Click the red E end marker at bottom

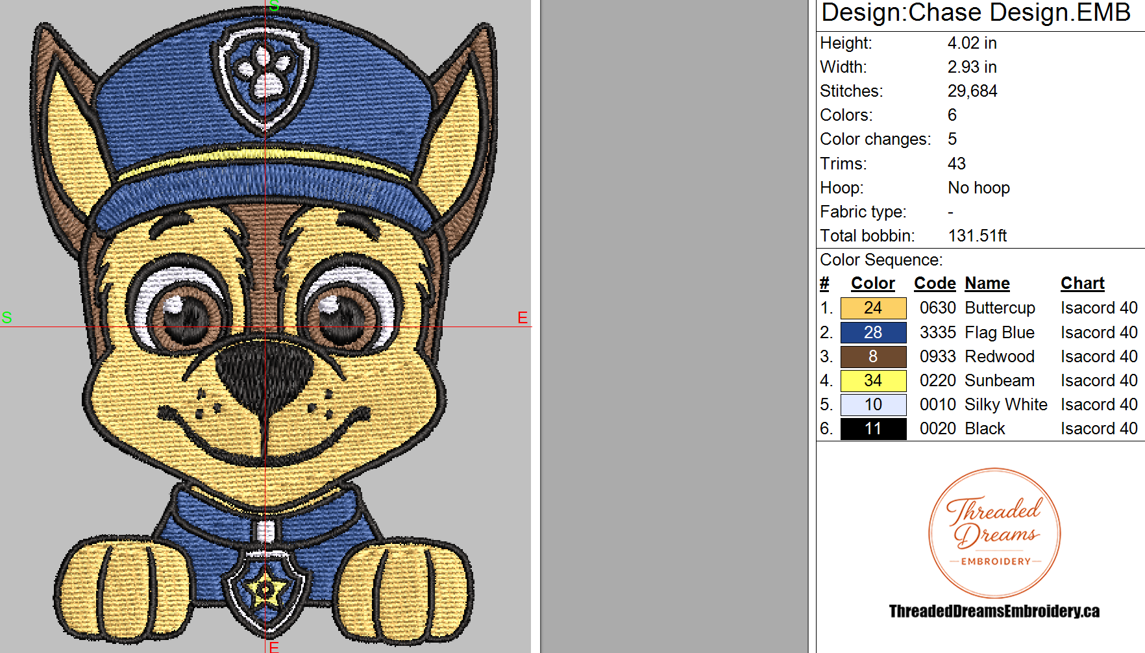[x=274, y=647]
